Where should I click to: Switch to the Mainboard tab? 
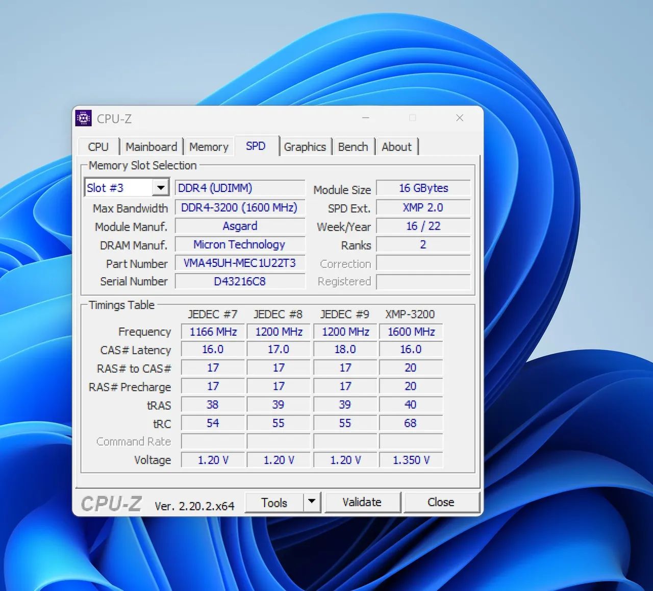(151, 147)
